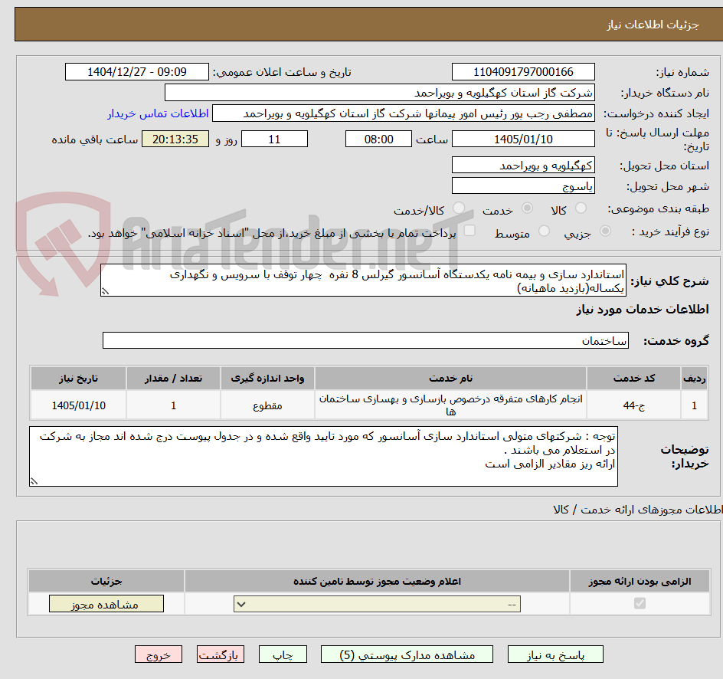Click the service name cell انجام کارهای متفرقه
This screenshot has width=723, height=679.
tap(450, 405)
